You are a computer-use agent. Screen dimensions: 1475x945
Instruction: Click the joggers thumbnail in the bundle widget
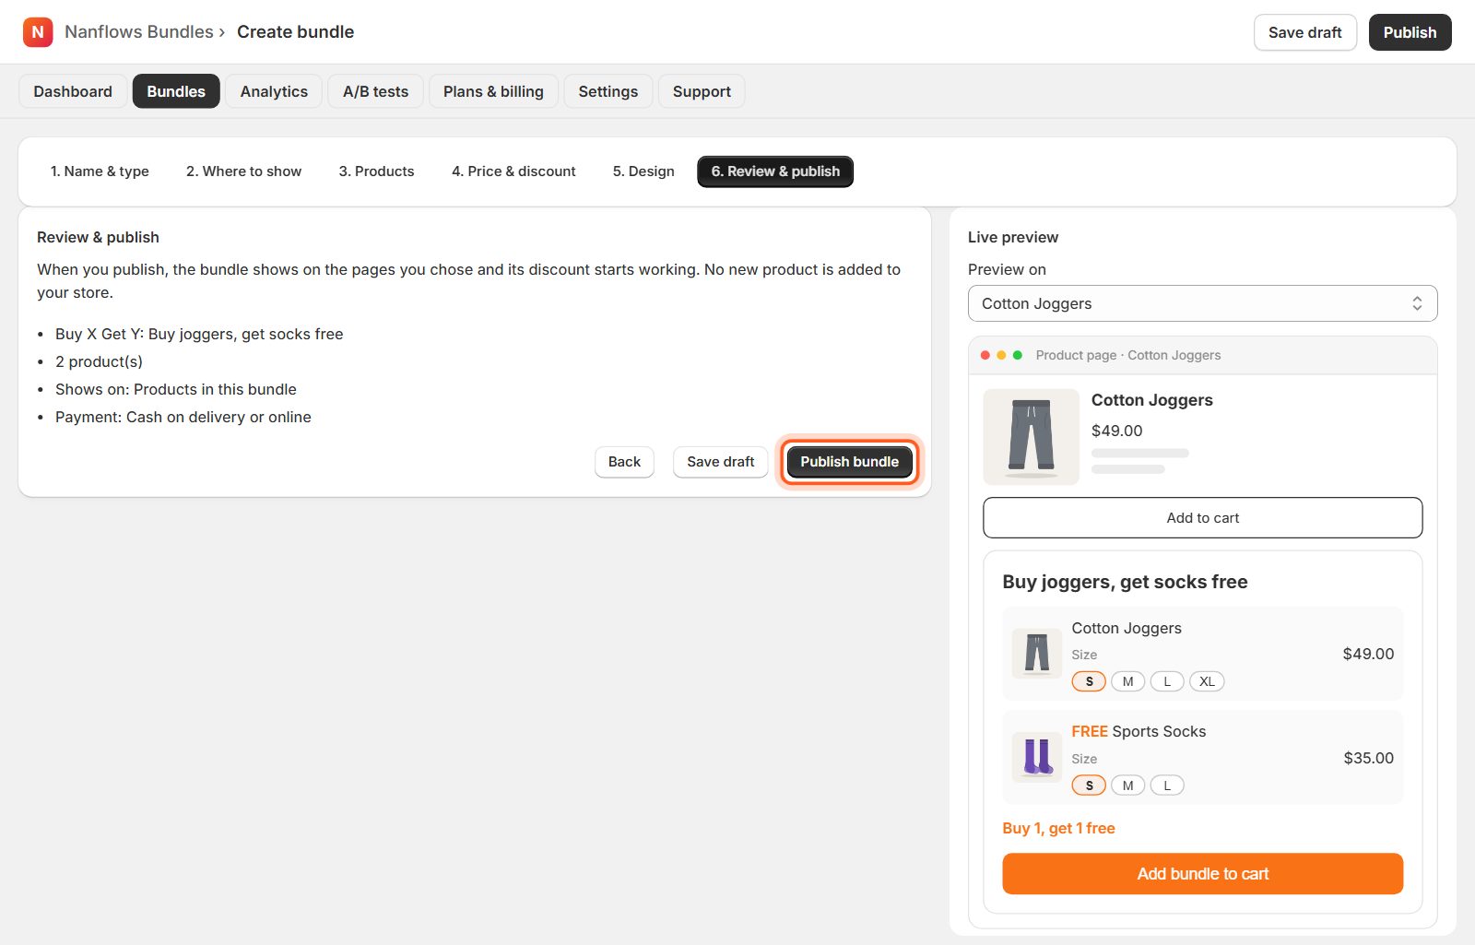pyautogui.click(x=1037, y=654)
